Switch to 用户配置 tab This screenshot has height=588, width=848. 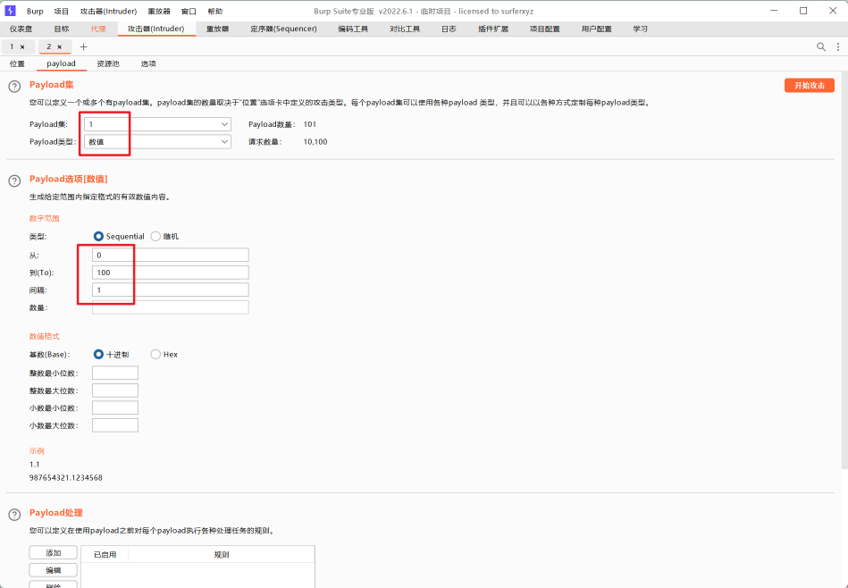(x=597, y=29)
